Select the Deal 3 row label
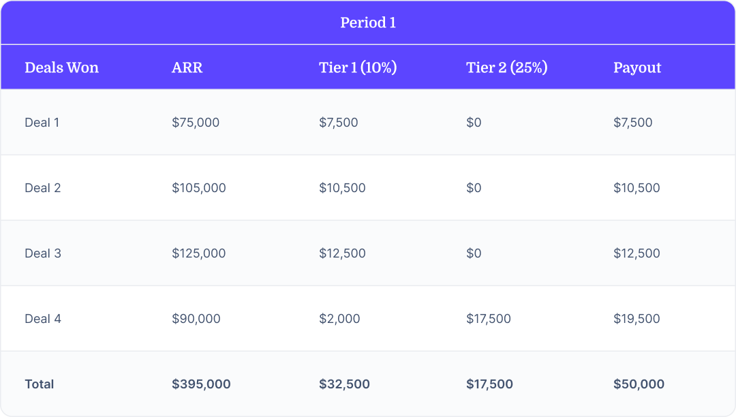Screen dimensions: 736x417 pos(43,253)
